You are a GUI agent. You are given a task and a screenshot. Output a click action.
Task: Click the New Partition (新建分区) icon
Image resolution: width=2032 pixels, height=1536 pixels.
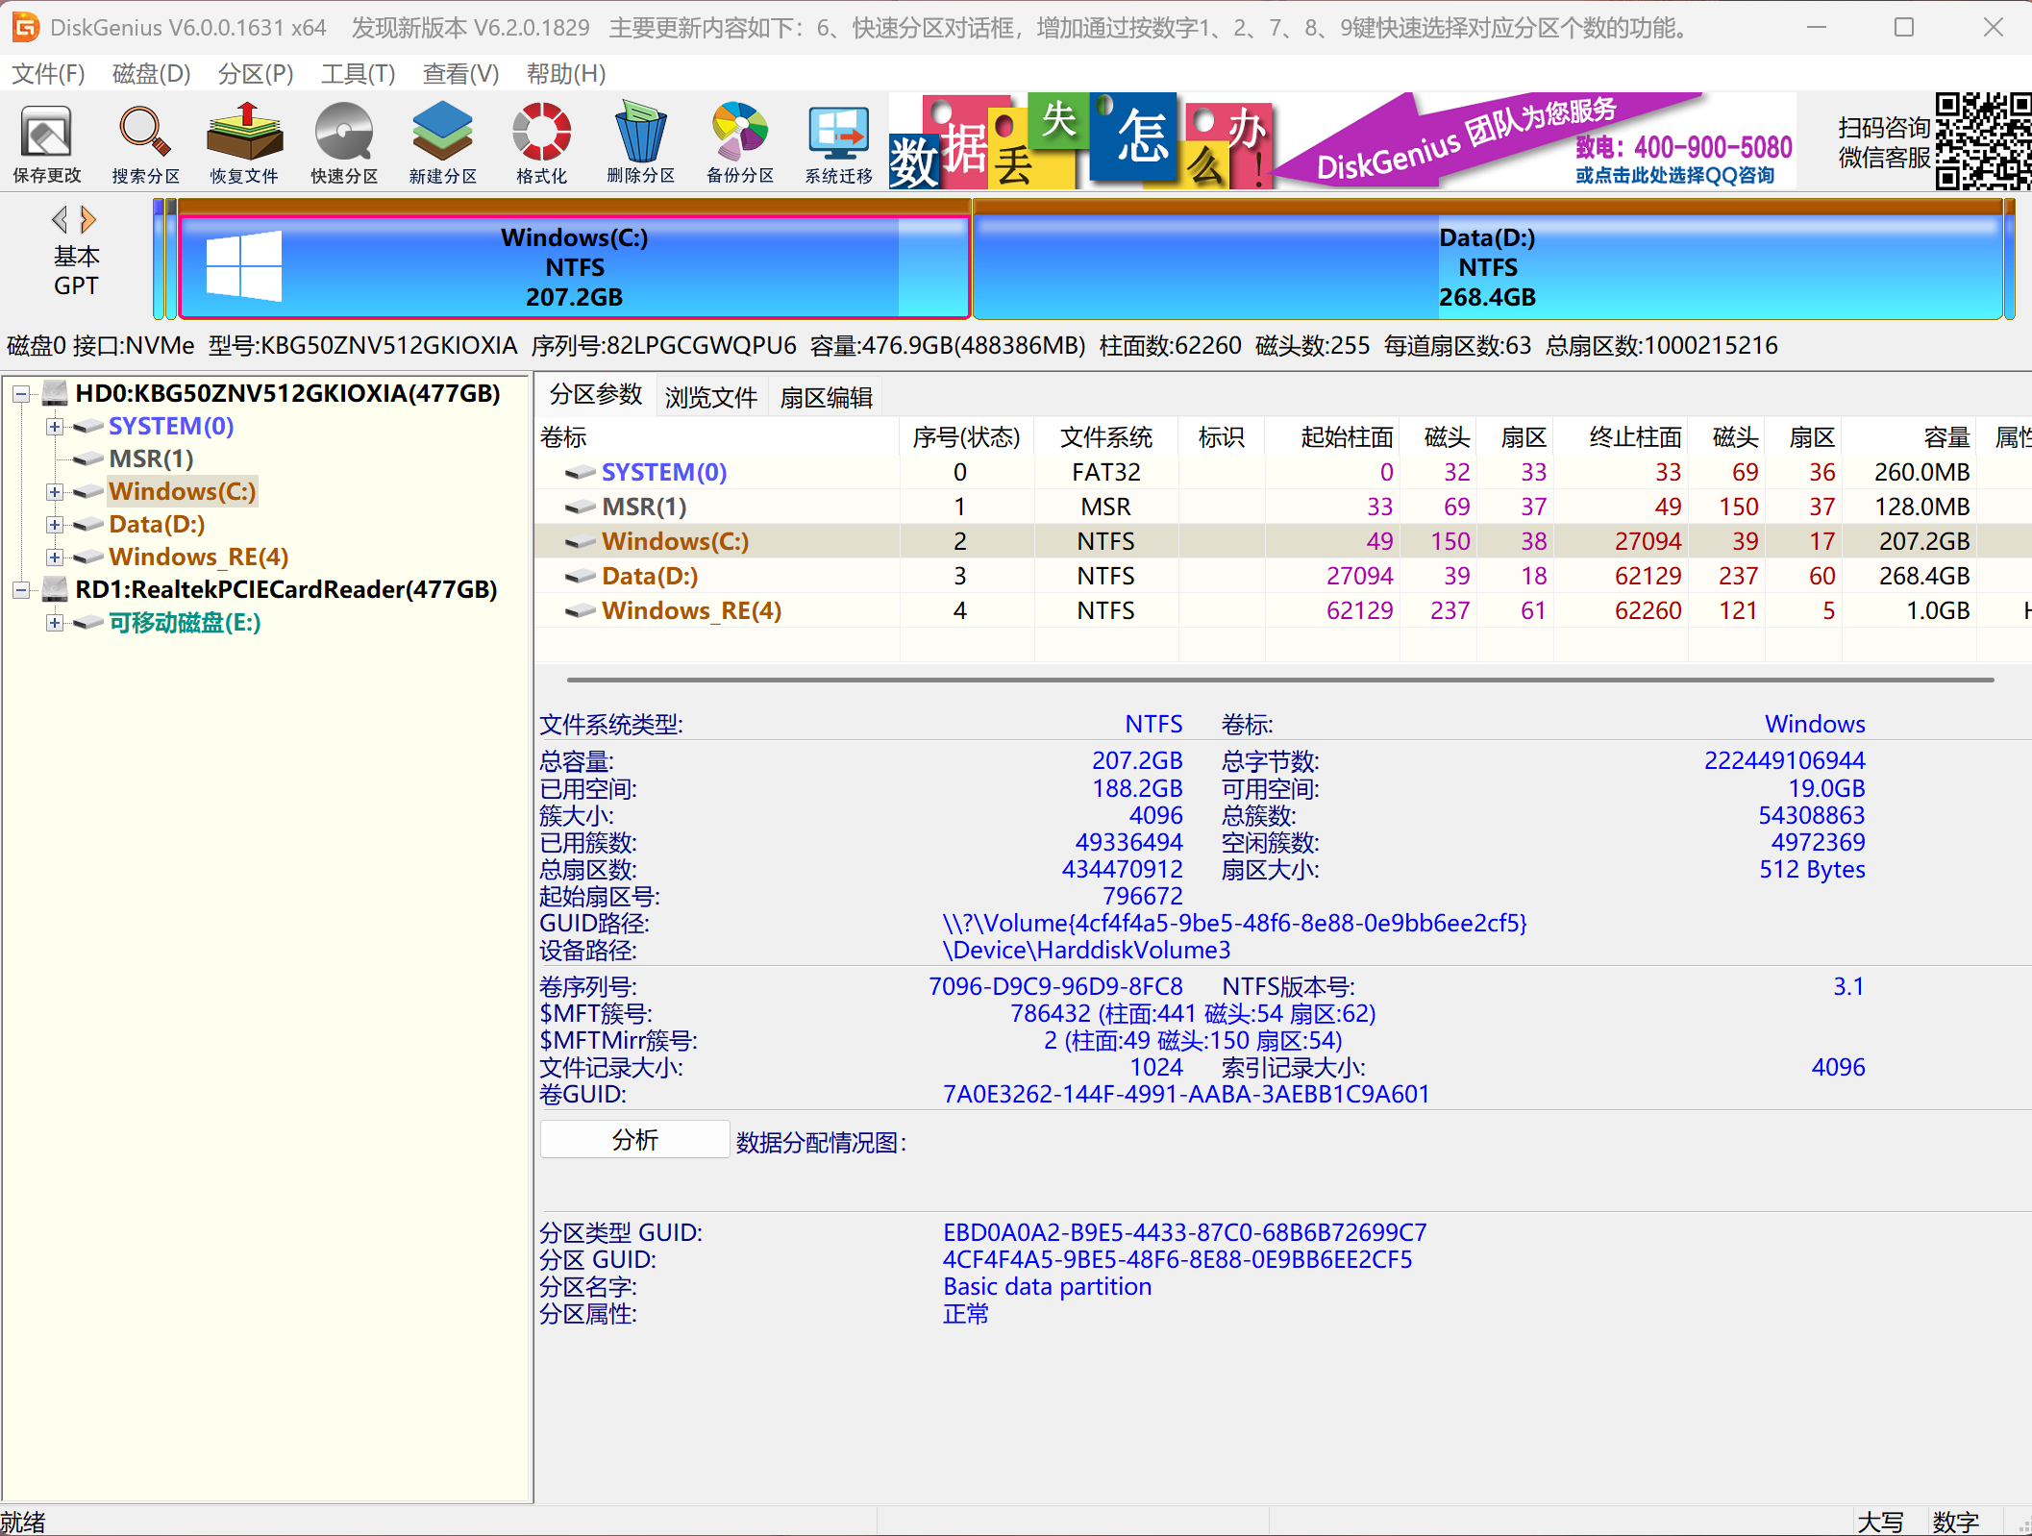click(443, 144)
